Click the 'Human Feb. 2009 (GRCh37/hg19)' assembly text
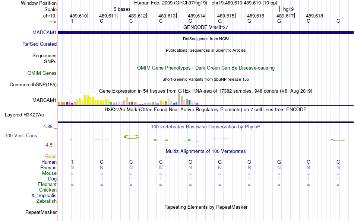Viewport: 354px width, 221px height. tap(170, 3)
